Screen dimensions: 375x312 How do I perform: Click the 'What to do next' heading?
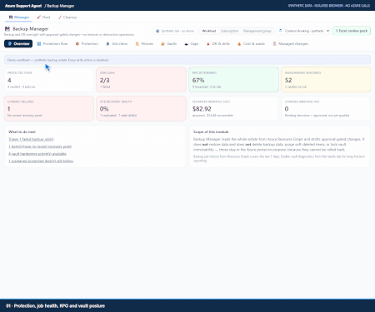(22, 132)
